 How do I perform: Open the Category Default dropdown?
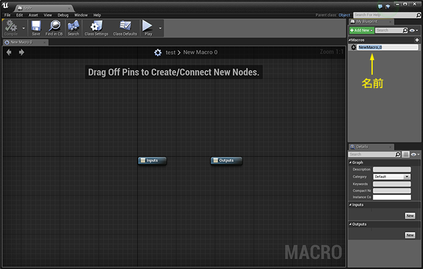click(x=391, y=177)
